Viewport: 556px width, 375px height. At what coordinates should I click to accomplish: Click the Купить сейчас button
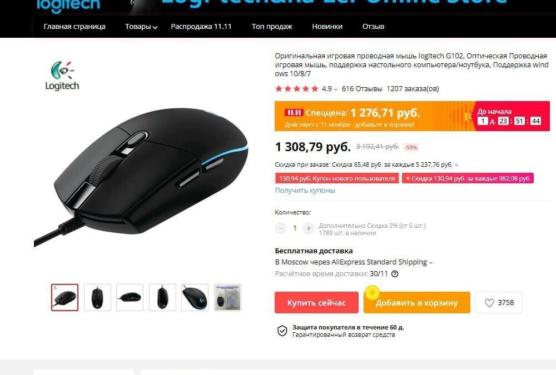click(316, 303)
